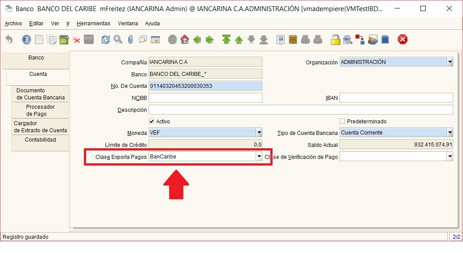Click the No. De Cuenta field
This screenshot has height=253, width=463.
coord(205,86)
